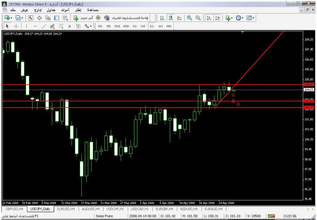317x220 pixels.
Task: Draw a vertical line on the chart
Action: coord(26,26)
